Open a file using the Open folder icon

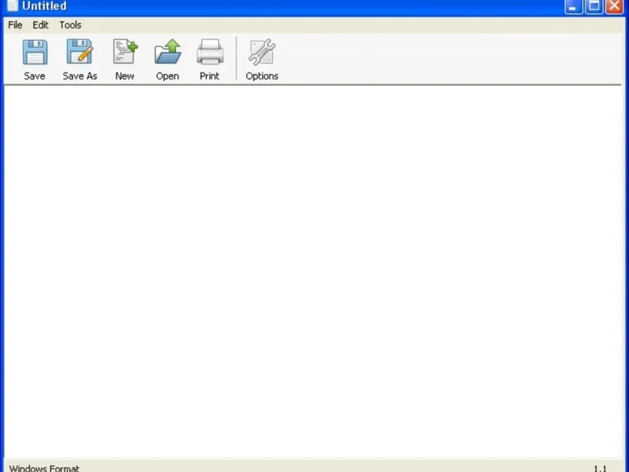pyautogui.click(x=167, y=51)
